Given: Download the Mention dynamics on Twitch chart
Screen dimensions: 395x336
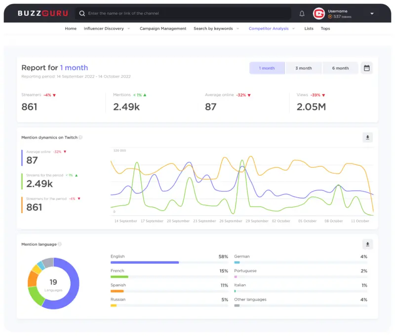Looking at the screenshot, I should point(367,138).
